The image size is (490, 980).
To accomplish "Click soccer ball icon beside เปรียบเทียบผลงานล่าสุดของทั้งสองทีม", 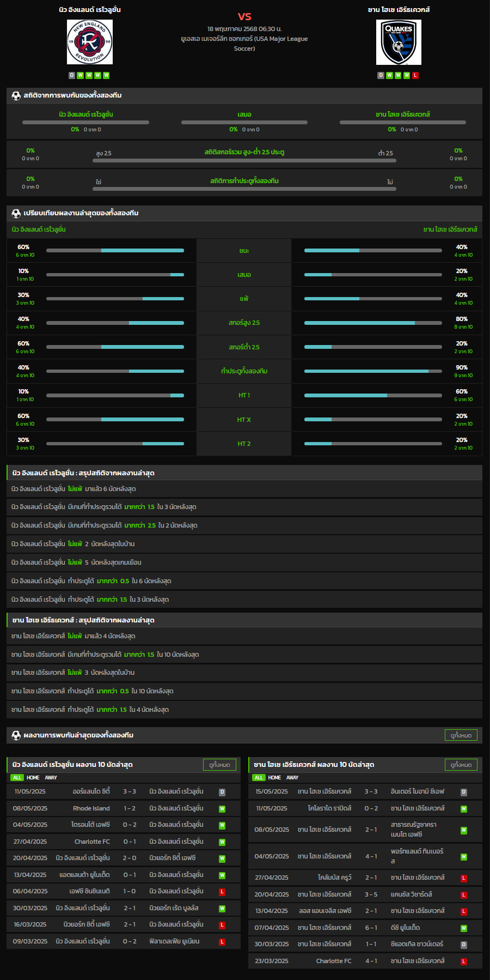I will [x=16, y=213].
